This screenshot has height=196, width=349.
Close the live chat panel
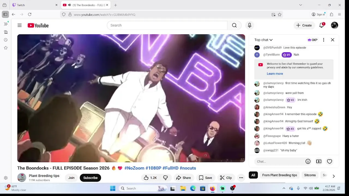click(x=333, y=40)
